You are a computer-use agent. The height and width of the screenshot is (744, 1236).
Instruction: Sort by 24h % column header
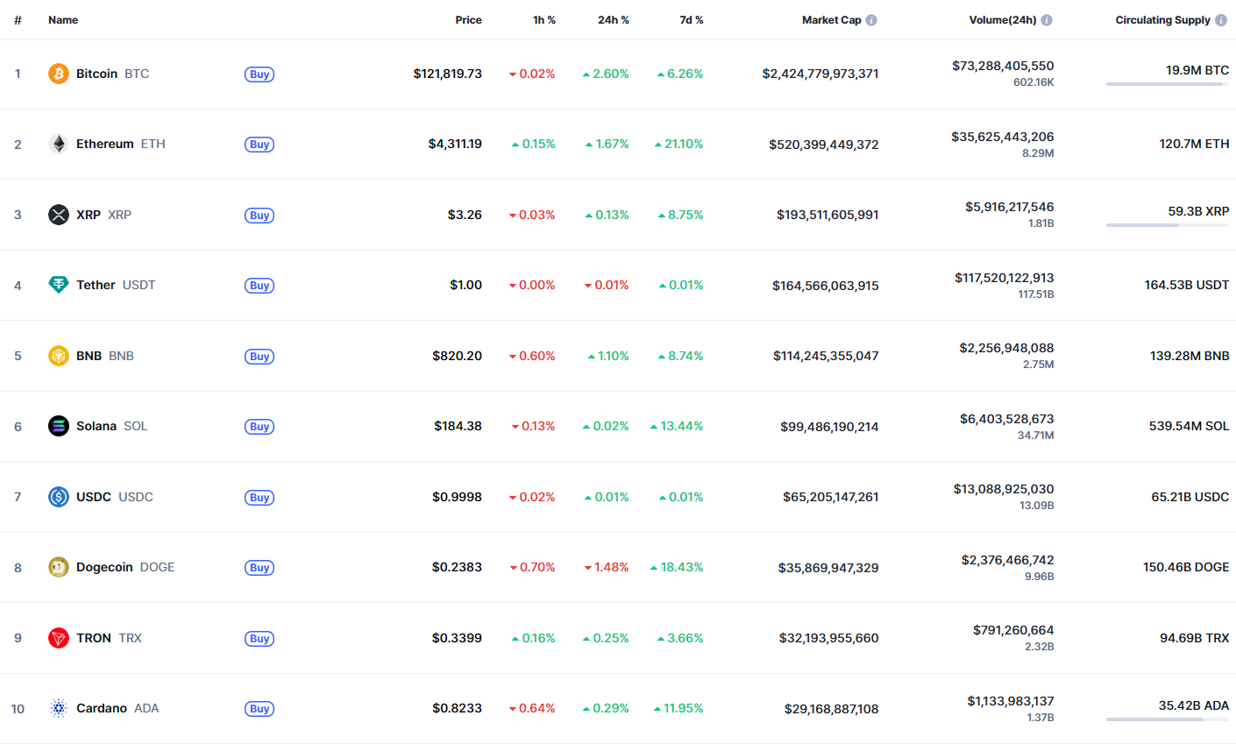click(614, 20)
